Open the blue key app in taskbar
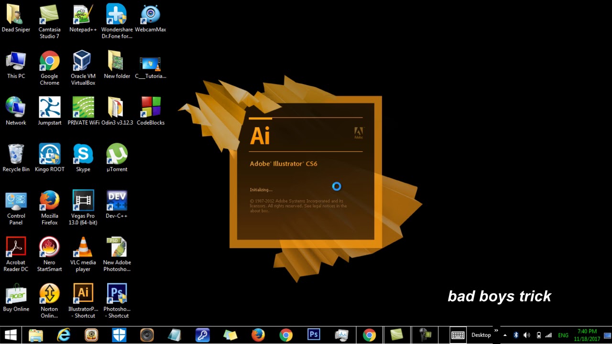 203,335
